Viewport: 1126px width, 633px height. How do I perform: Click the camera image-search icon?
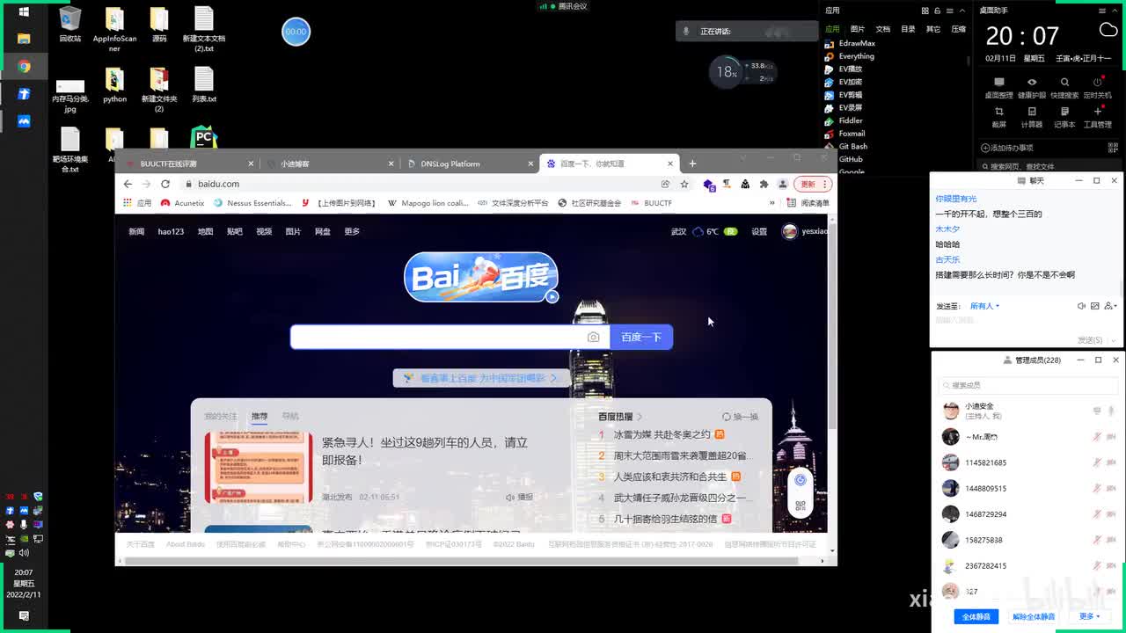click(x=594, y=337)
